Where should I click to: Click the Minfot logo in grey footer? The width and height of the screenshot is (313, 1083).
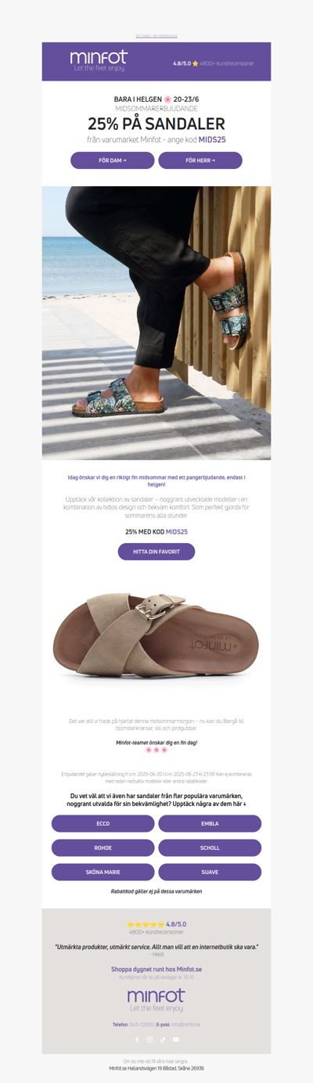156,1000
